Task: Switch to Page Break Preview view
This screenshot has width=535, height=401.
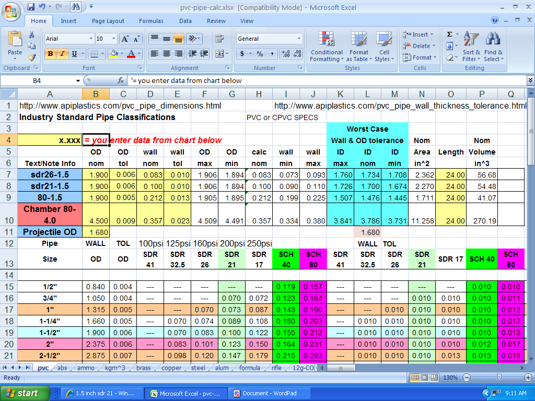Action: [433, 378]
